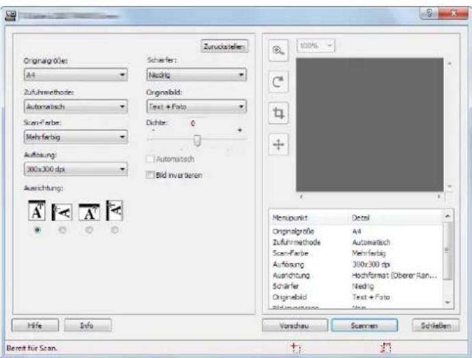The height and width of the screenshot is (358, 472).
Task: Select the third Ausrichtung radio button
Action: [89, 230]
